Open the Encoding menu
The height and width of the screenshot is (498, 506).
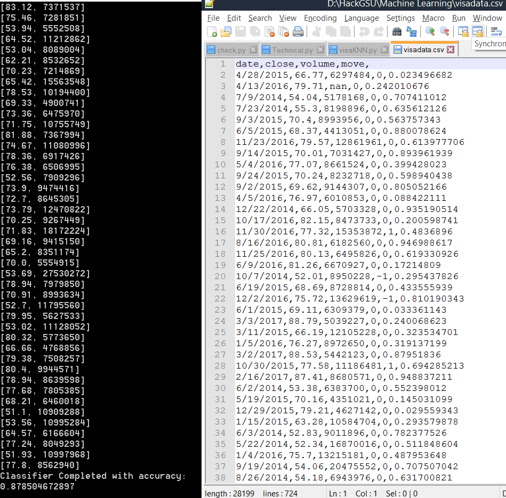click(x=320, y=18)
